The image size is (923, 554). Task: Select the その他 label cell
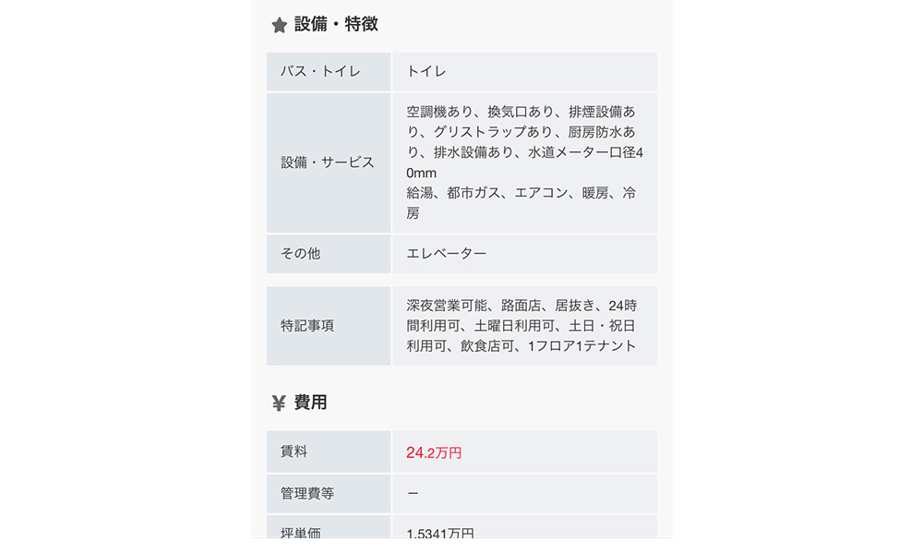coord(329,253)
